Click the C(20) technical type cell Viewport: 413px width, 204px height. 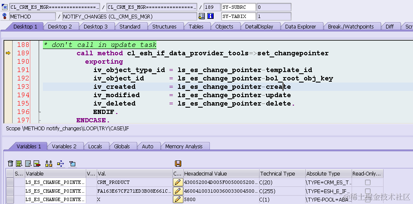[282, 182]
